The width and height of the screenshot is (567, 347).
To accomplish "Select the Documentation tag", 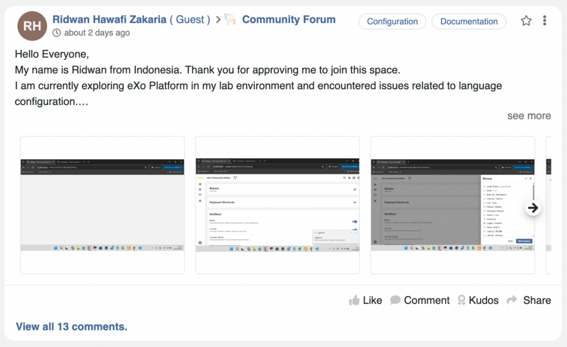I will (x=468, y=22).
